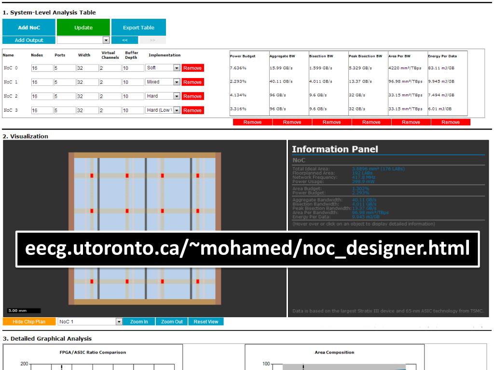Focus the NoC 1 Ports input field
The height and width of the screenshot is (370, 494).
(65, 82)
